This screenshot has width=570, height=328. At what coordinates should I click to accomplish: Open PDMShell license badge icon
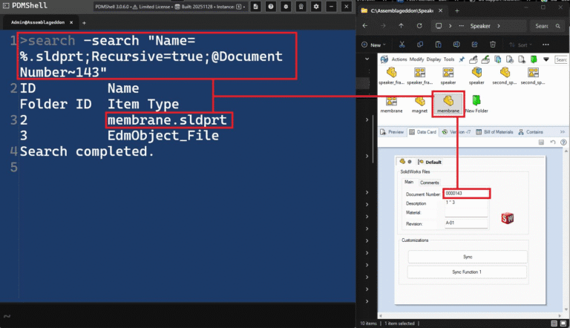tap(301, 7)
